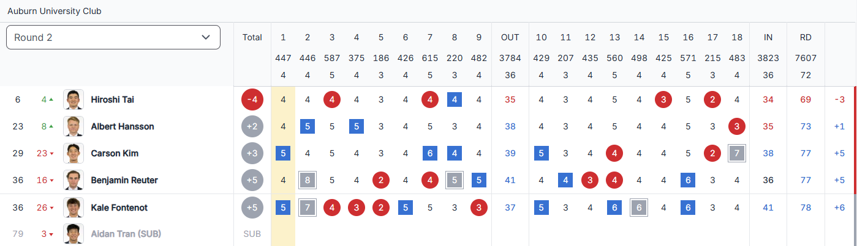The height and width of the screenshot is (246, 857).
Task: Click Benjamin Reuter's double-bordered 8 on hole 2
Action: click(308, 180)
